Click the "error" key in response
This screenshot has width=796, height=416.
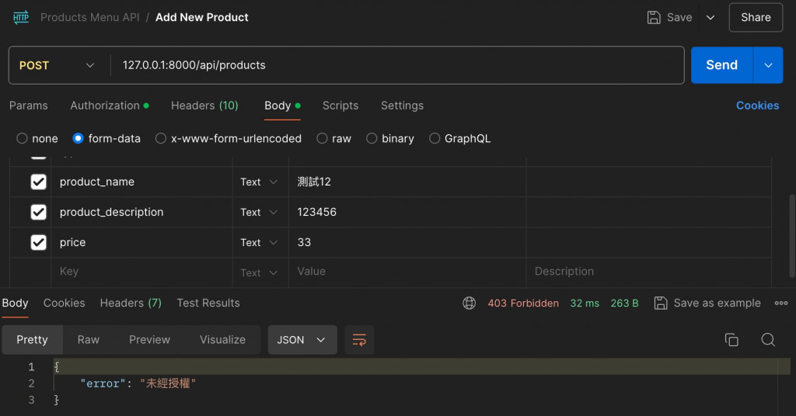pos(103,383)
